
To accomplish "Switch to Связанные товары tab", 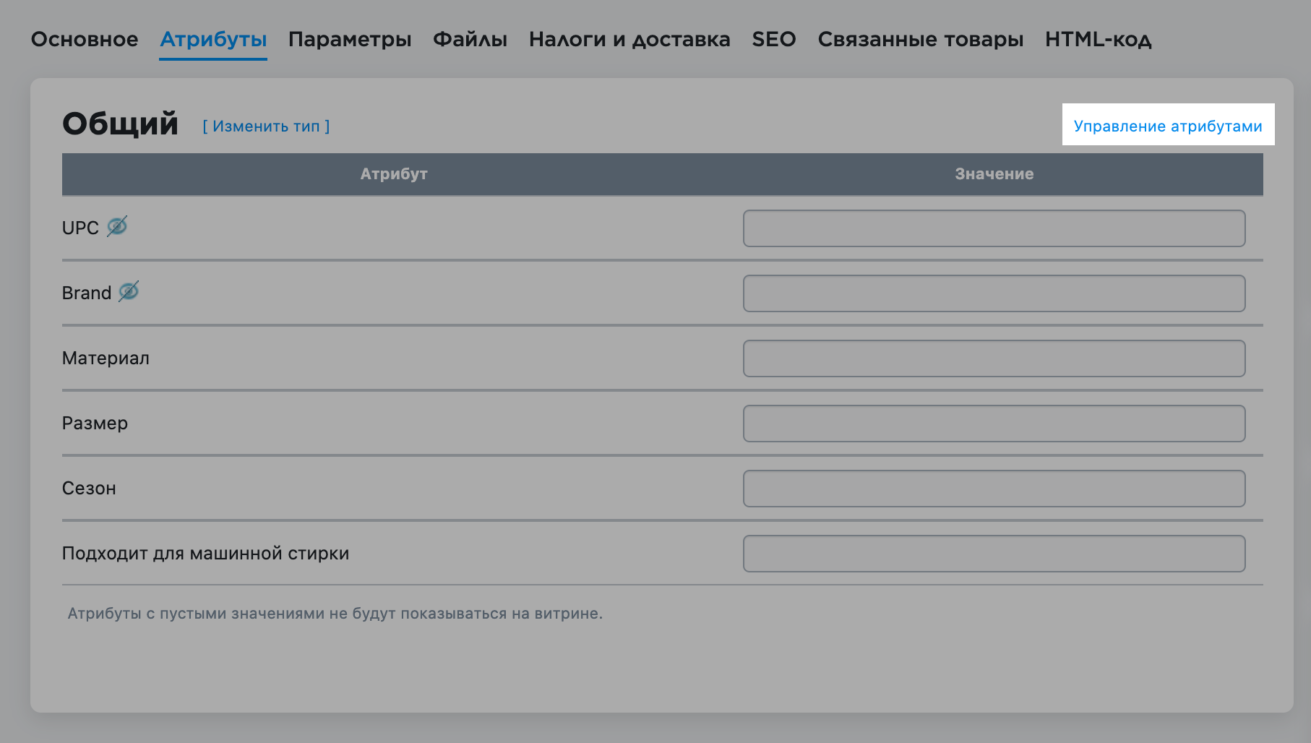I will pyautogui.click(x=921, y=39).
